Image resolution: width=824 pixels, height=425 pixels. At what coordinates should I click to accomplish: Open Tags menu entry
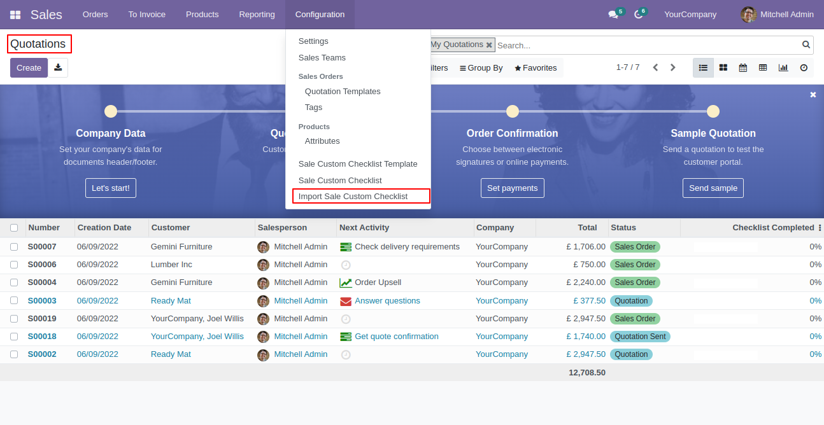coord(313,108)
